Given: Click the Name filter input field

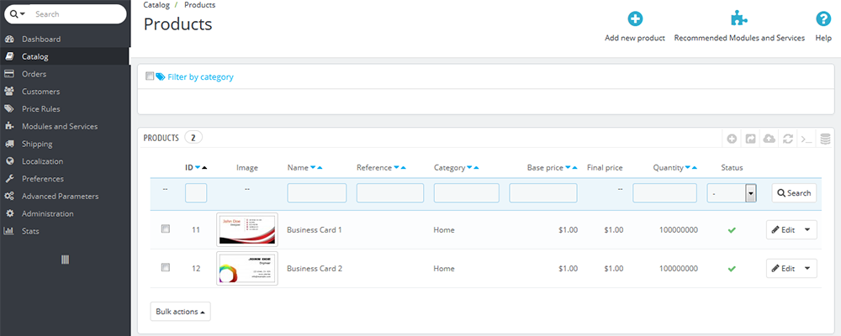Looking at the screenshot, I should tap(317, 193).
